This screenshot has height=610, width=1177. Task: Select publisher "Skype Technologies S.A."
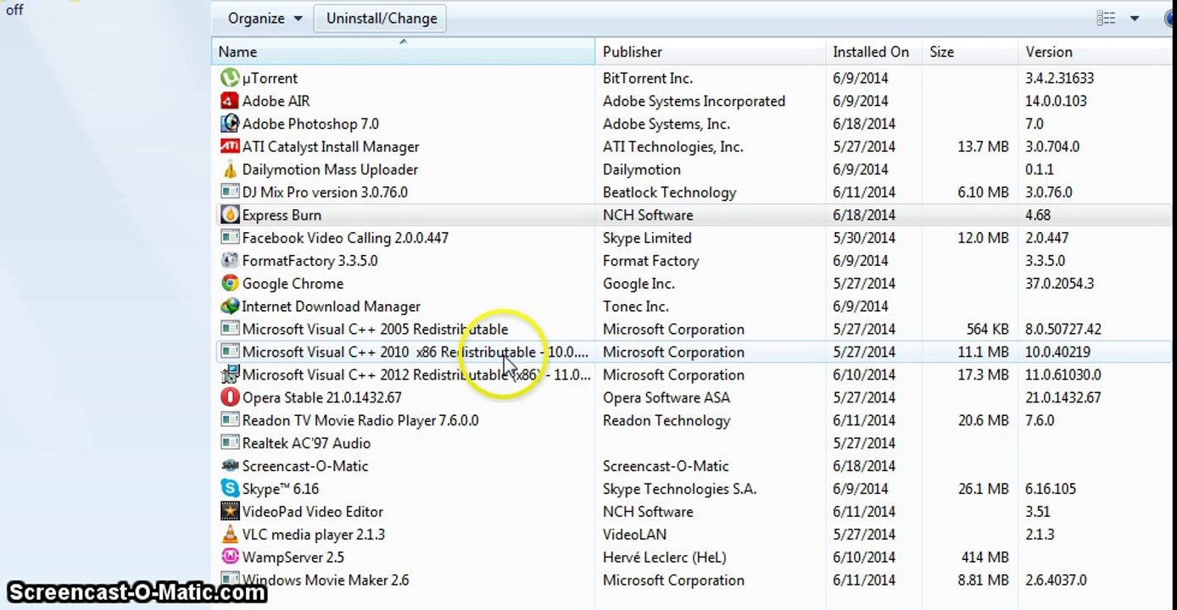point(679,489)
